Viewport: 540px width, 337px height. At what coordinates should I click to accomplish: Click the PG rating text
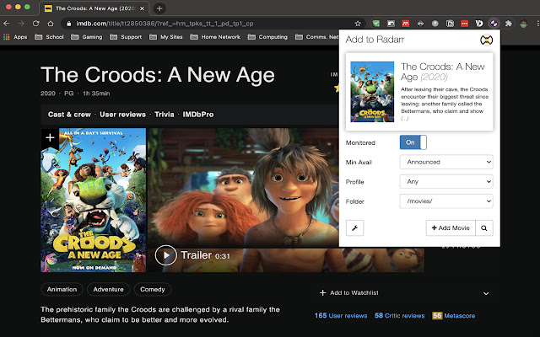pyautogui.click(x=69, y=94)
